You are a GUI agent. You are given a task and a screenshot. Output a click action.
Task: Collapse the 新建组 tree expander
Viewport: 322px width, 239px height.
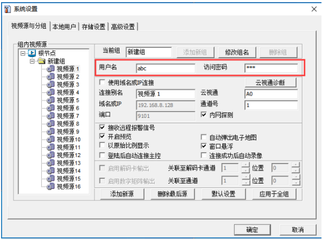click(32, 61)
